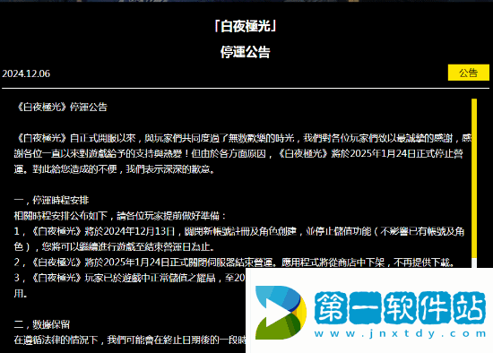This screenshot has height=353, width=493.
Task: Click the 《白夜極光》停運公告 first body line
Action: coord(61,107)
